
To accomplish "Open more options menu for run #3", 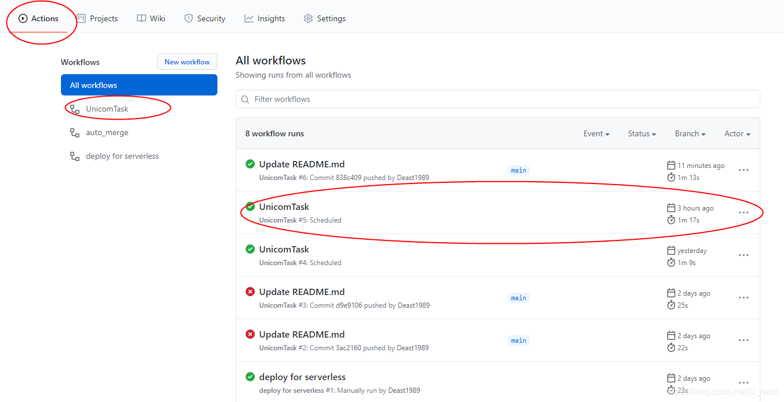I will (744, 298).
